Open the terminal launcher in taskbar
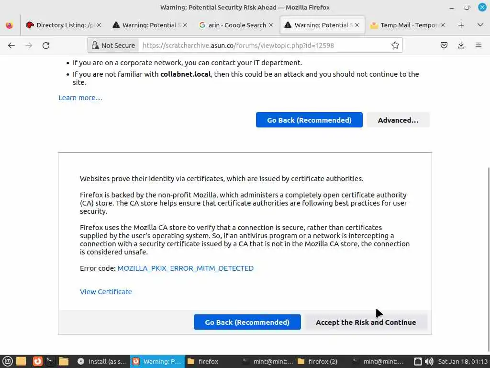 (50, 361)
